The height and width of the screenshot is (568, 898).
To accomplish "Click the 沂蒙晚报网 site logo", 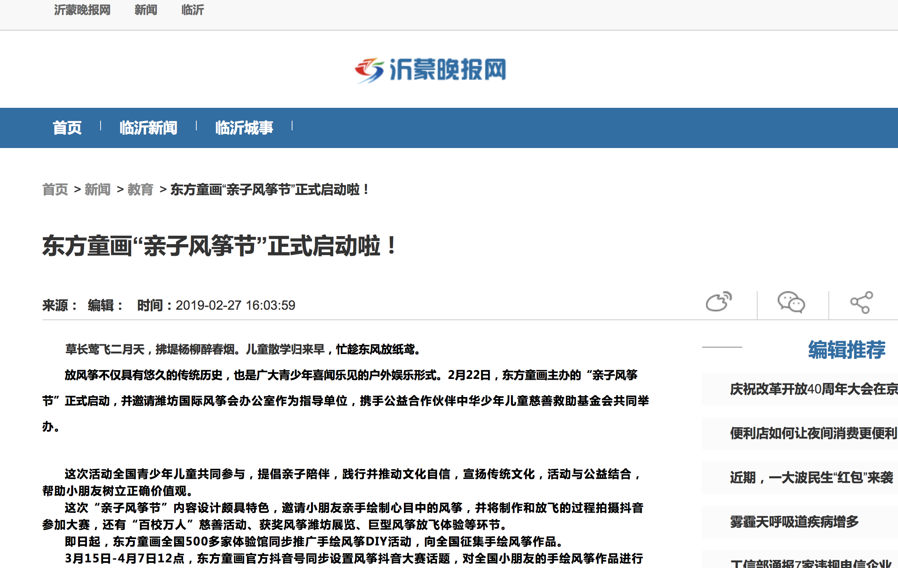I will [430, 70].
